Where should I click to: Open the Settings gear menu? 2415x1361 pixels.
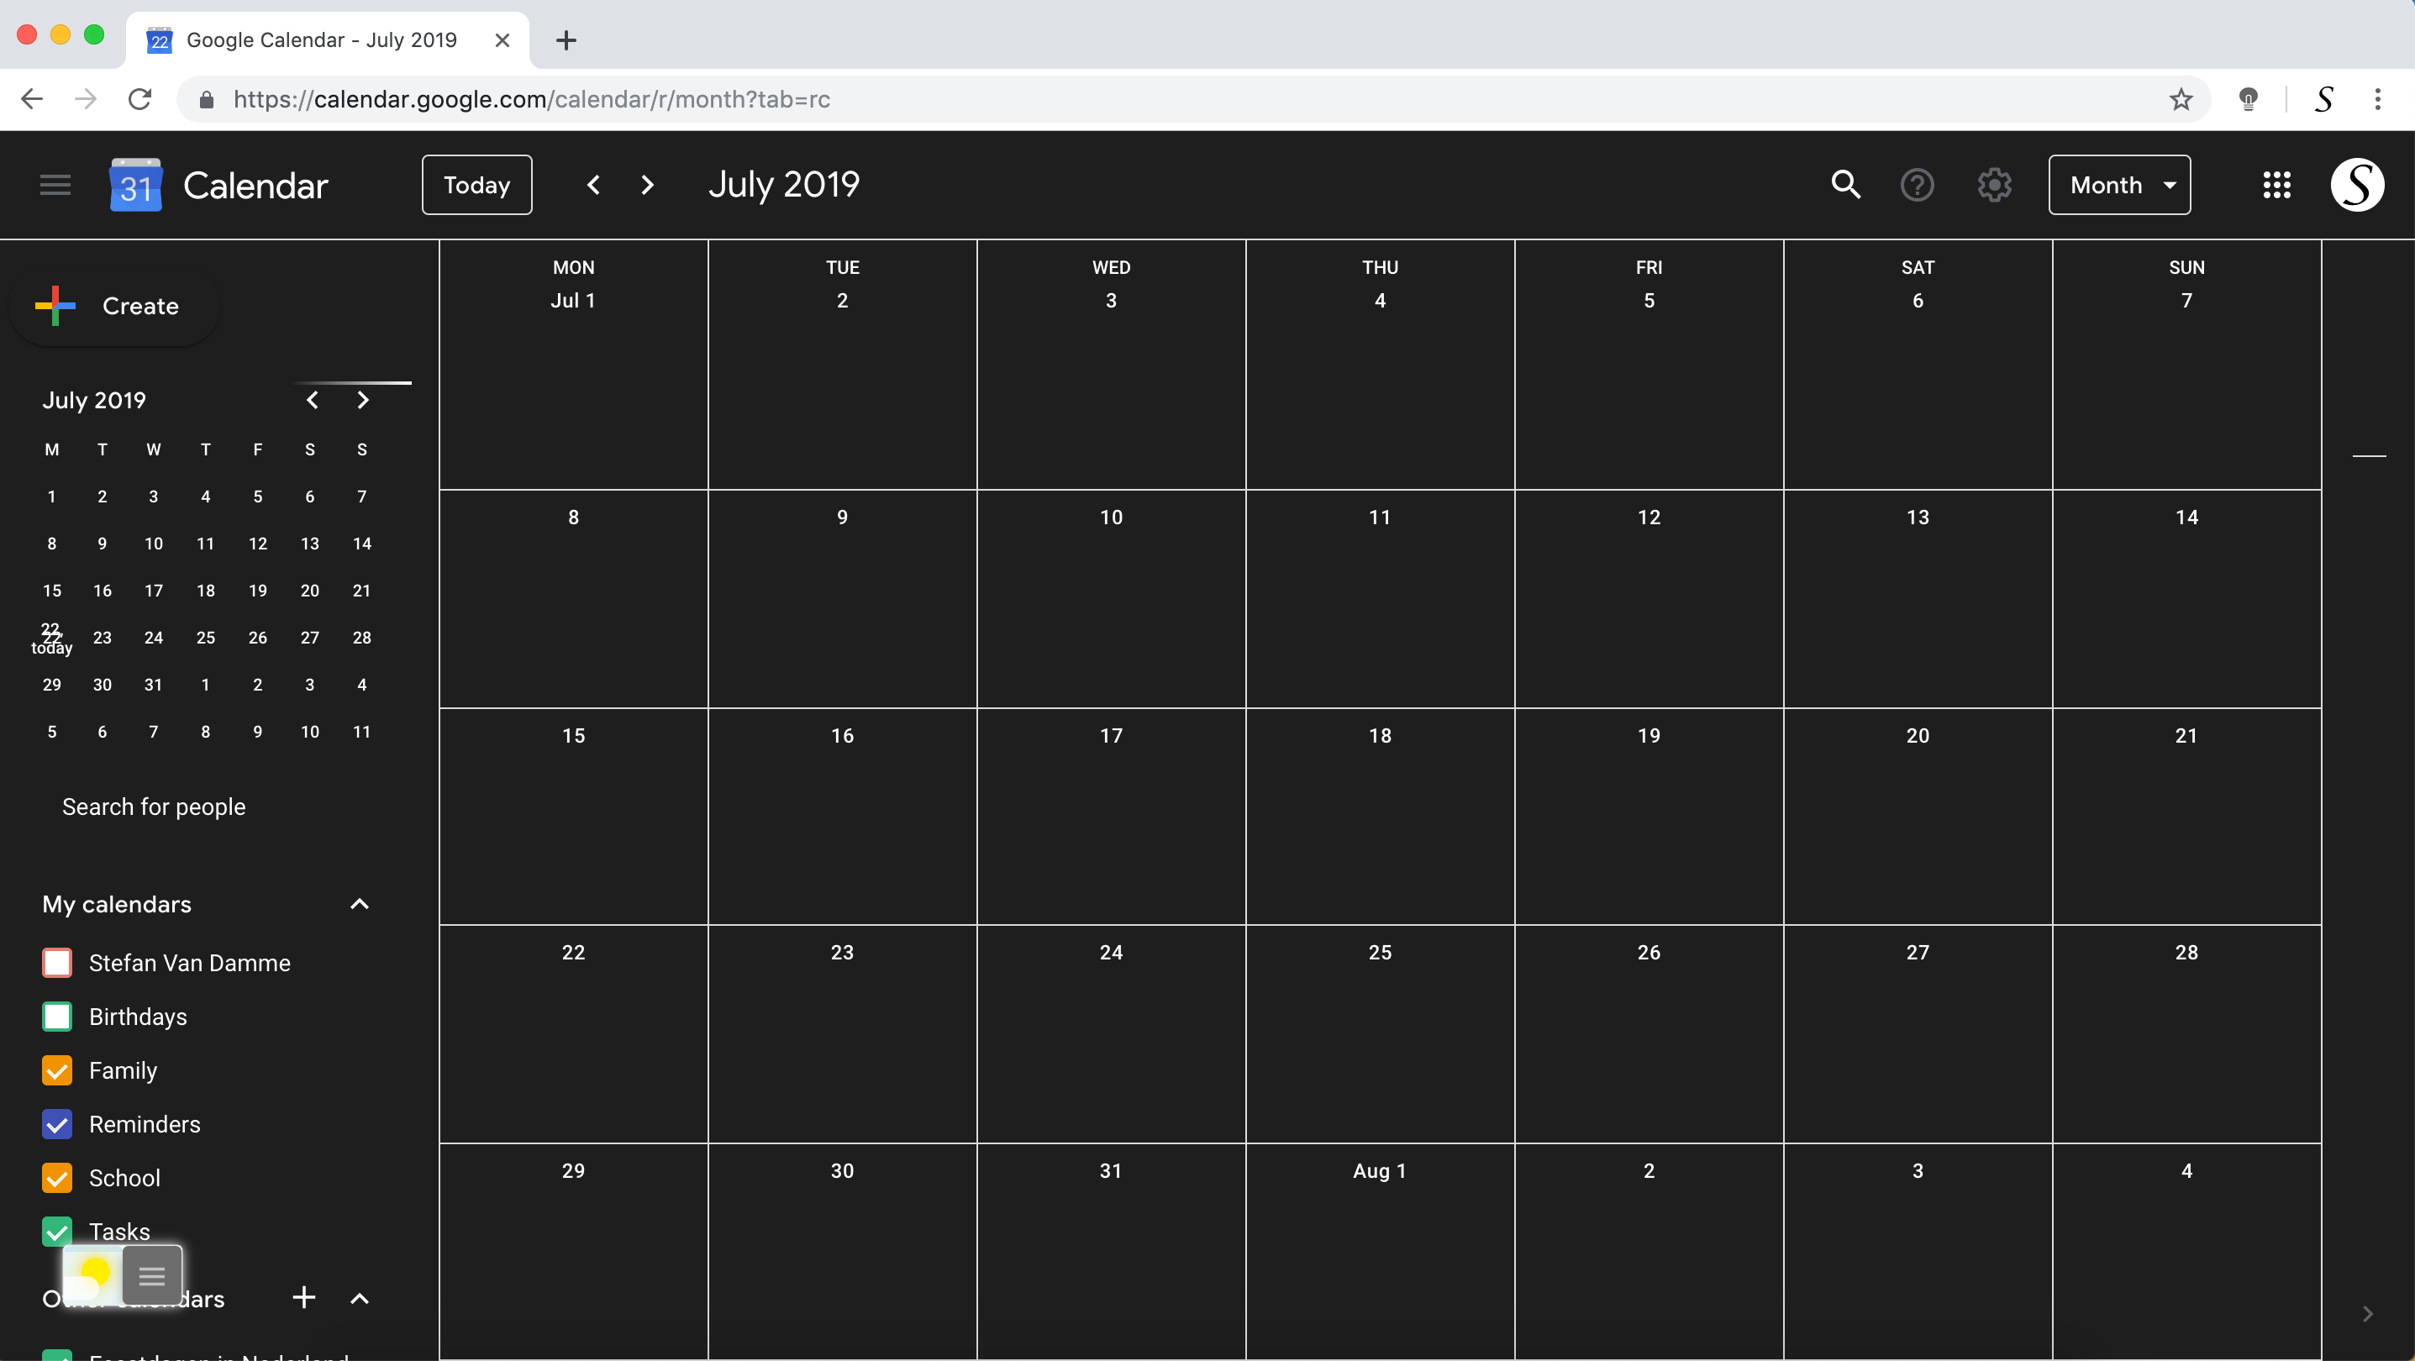tap(1994, 185)
